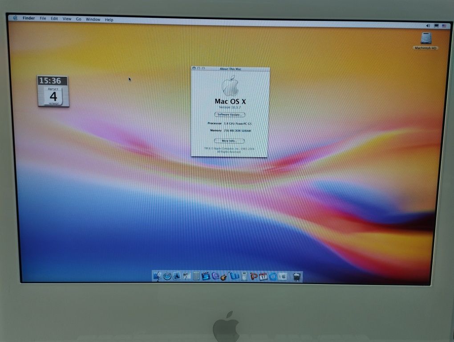Click the calendar widget showing 4
Image resolution: width=454 pixels, height=342 pixels.
click(53, 96)
